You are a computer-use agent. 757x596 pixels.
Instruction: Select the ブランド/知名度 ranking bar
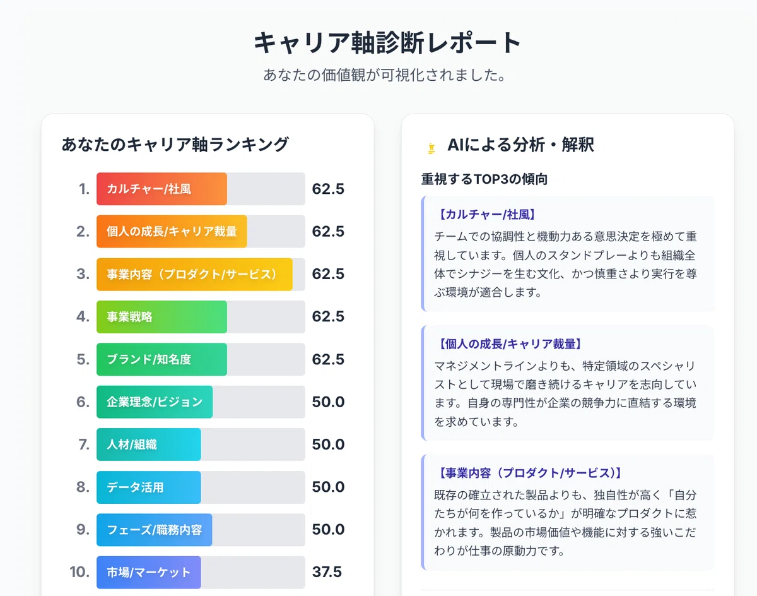coord(201,359)
